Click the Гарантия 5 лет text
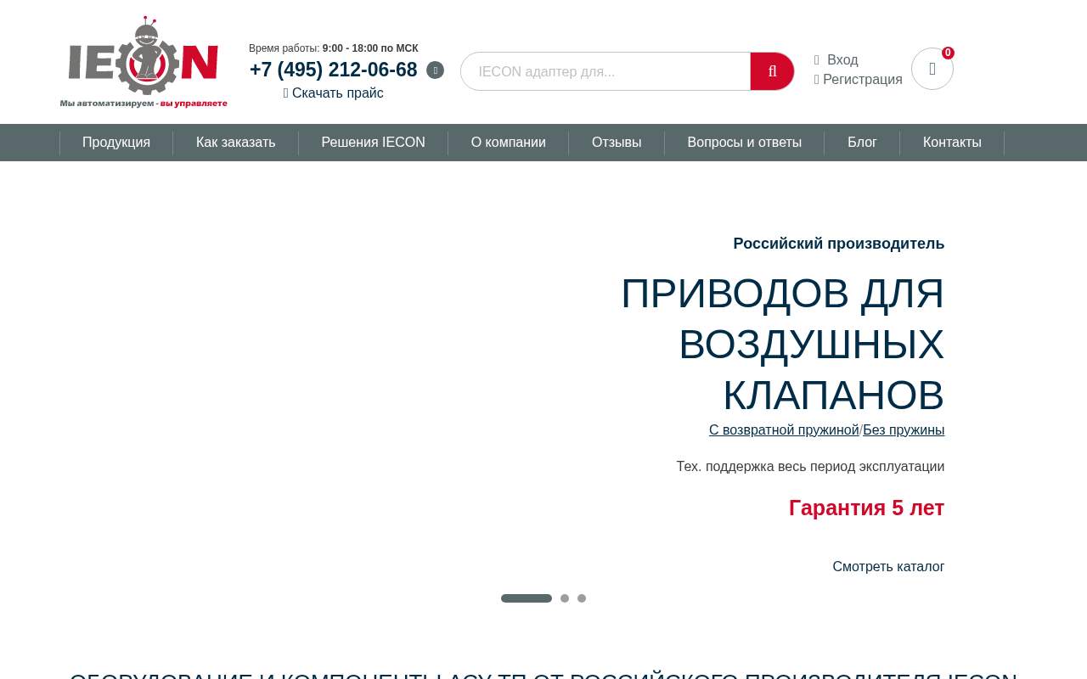The image size is (1087, 679). (866, 508)
